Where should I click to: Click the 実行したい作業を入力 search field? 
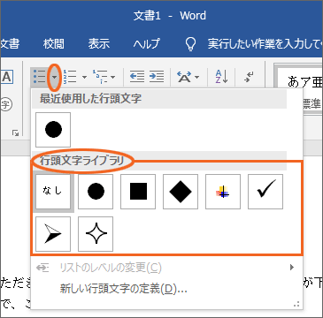[x=265, y=44]
